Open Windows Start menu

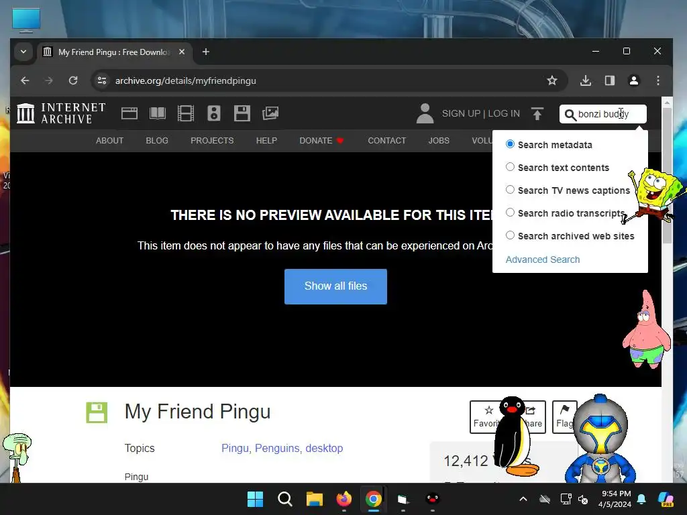pyautogui.click(x=255, y=499)
